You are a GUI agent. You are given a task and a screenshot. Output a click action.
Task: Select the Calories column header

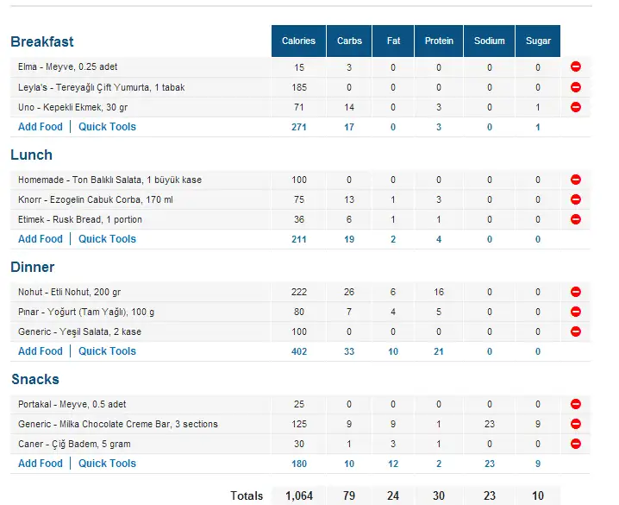point(298,41)
